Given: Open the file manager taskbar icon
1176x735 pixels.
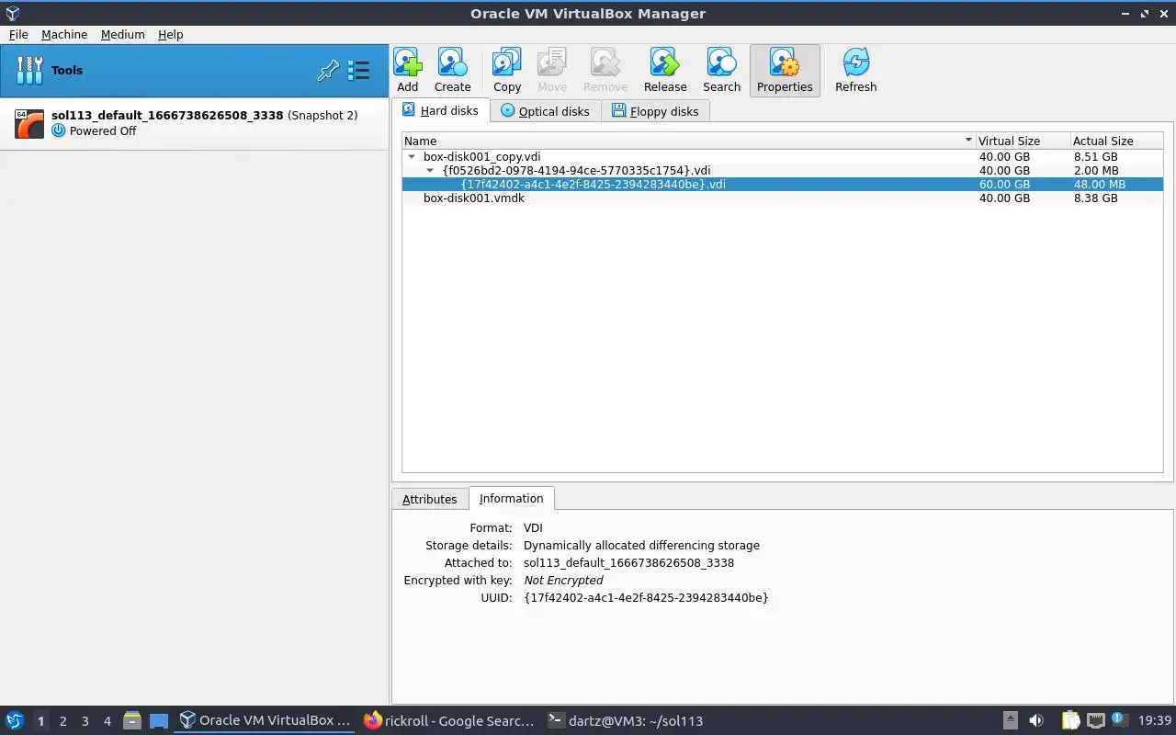Looking at the screenshot, I should pyautogui.click(x=131, y=720).
